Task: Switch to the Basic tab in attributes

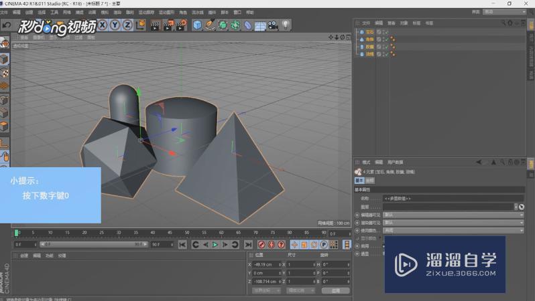Action: click(x=359, y=181)
